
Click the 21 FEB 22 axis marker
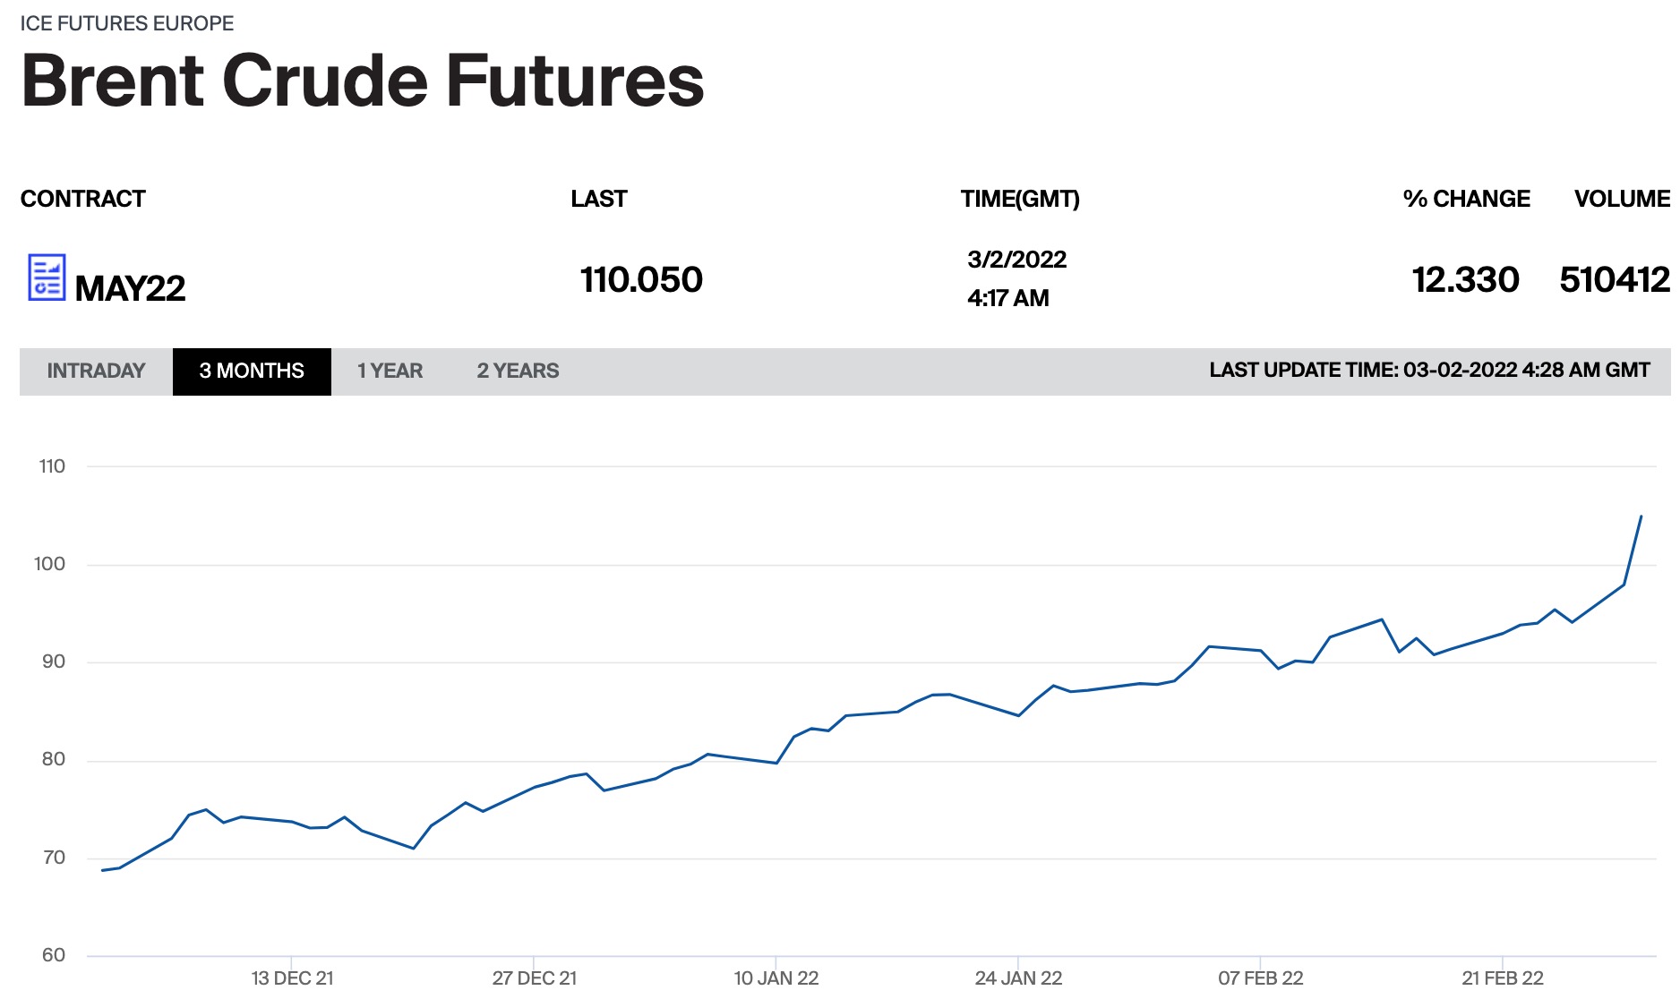(x=1503, y=978)
